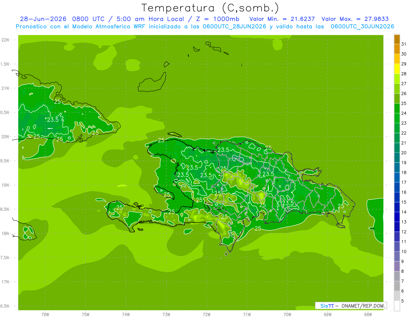The height and width of the screenshot is (319, 413).
Task: Click the '8.5N' latitude axis label
Action: (5, 209)
